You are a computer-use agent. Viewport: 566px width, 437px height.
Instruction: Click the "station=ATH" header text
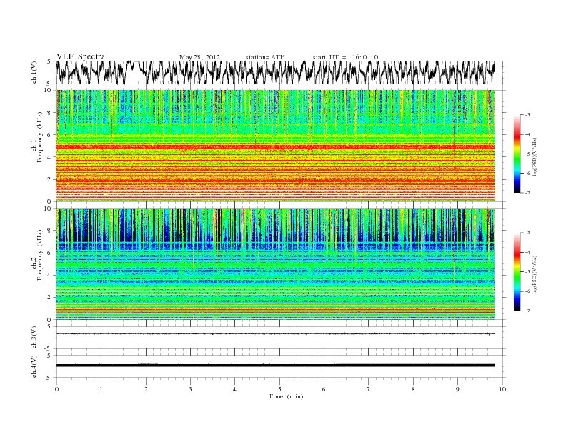tap(265, 57)
